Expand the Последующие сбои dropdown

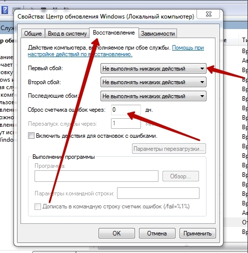153,96
